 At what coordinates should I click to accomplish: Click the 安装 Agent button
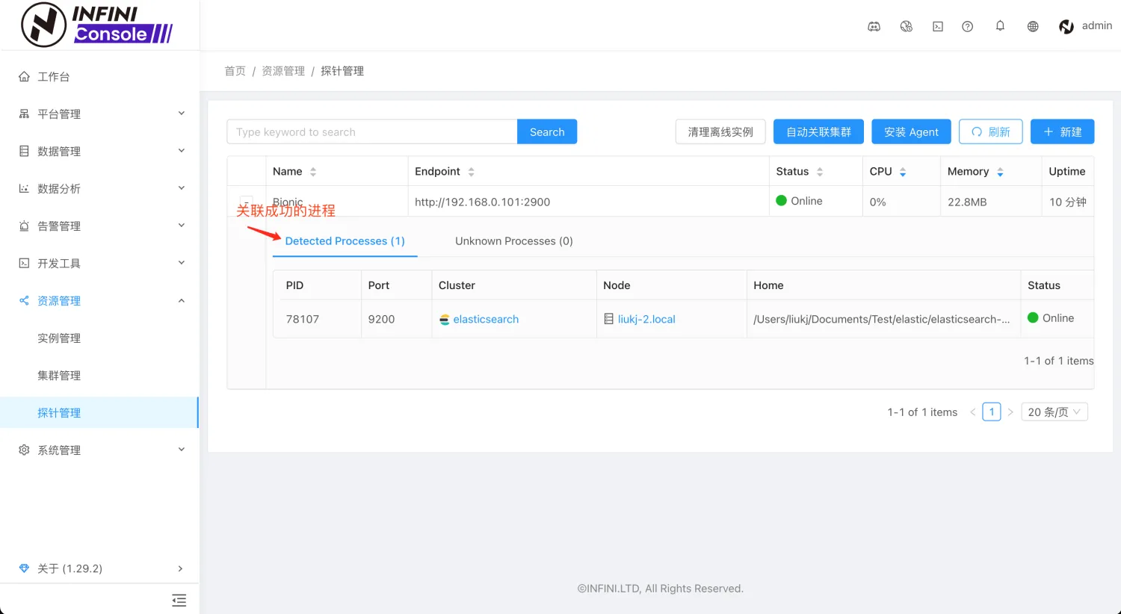911,131
